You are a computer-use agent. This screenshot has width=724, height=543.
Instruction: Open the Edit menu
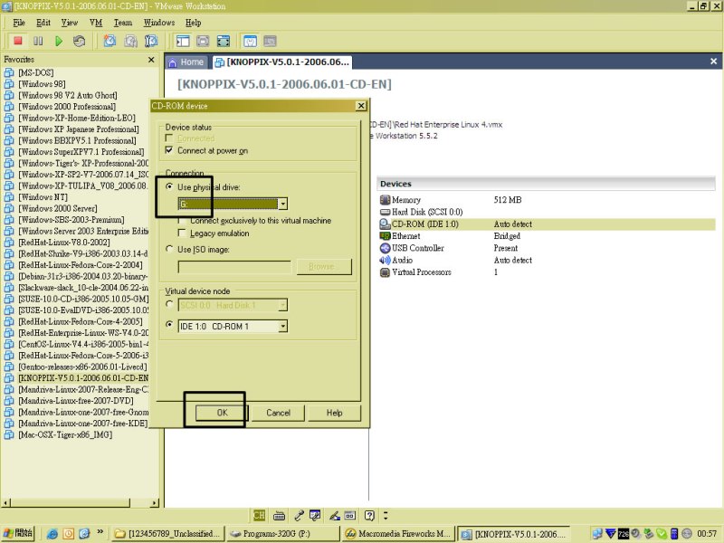(43, 23)
